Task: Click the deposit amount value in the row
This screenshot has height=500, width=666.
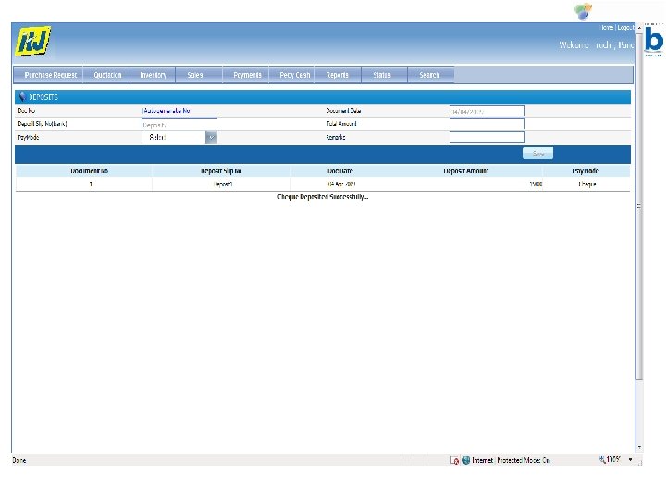Action: coord(536,184)
